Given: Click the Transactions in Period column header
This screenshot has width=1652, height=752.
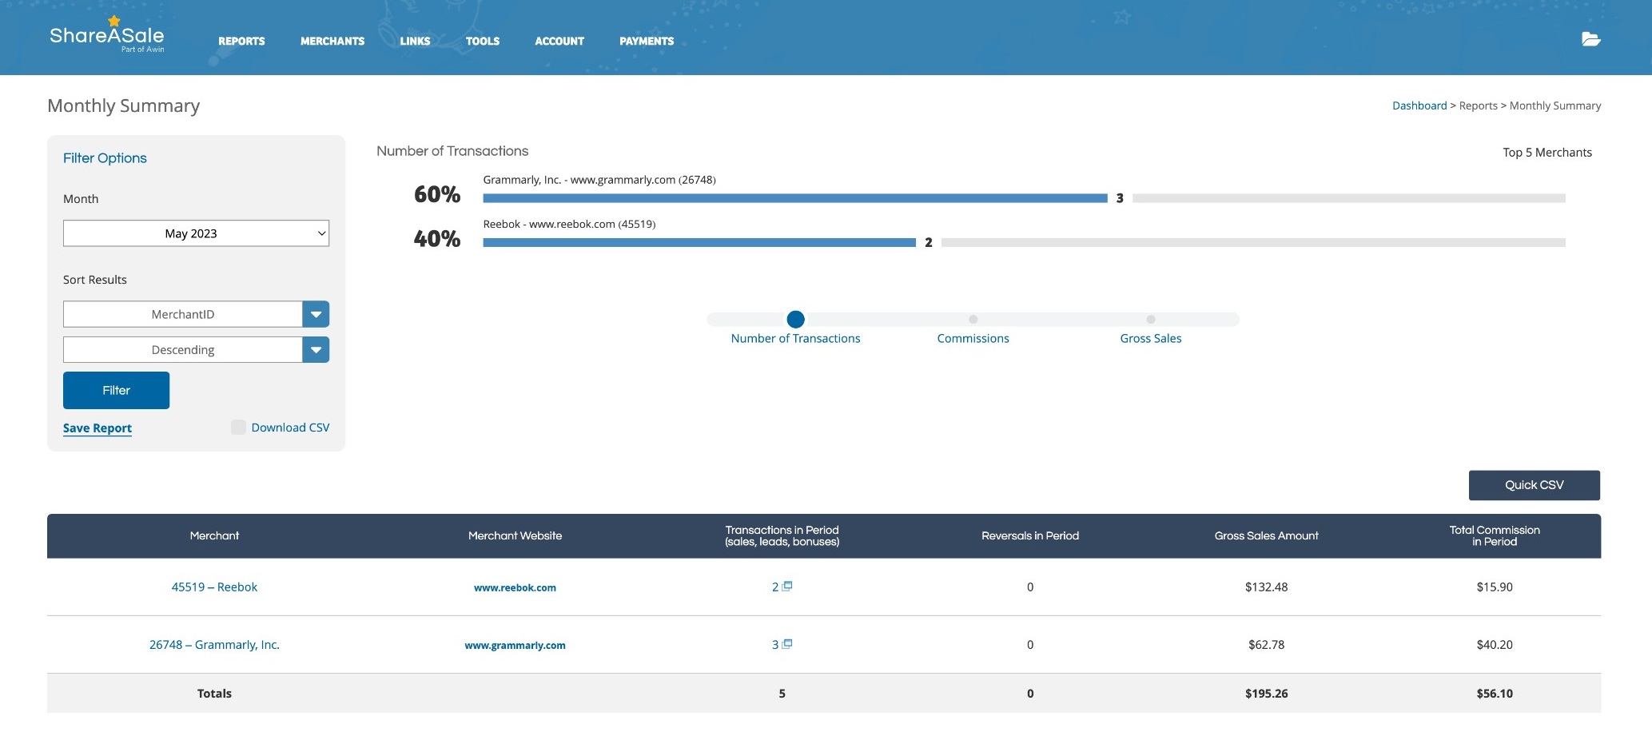Looking at the screenshot, I should [782, 535].
